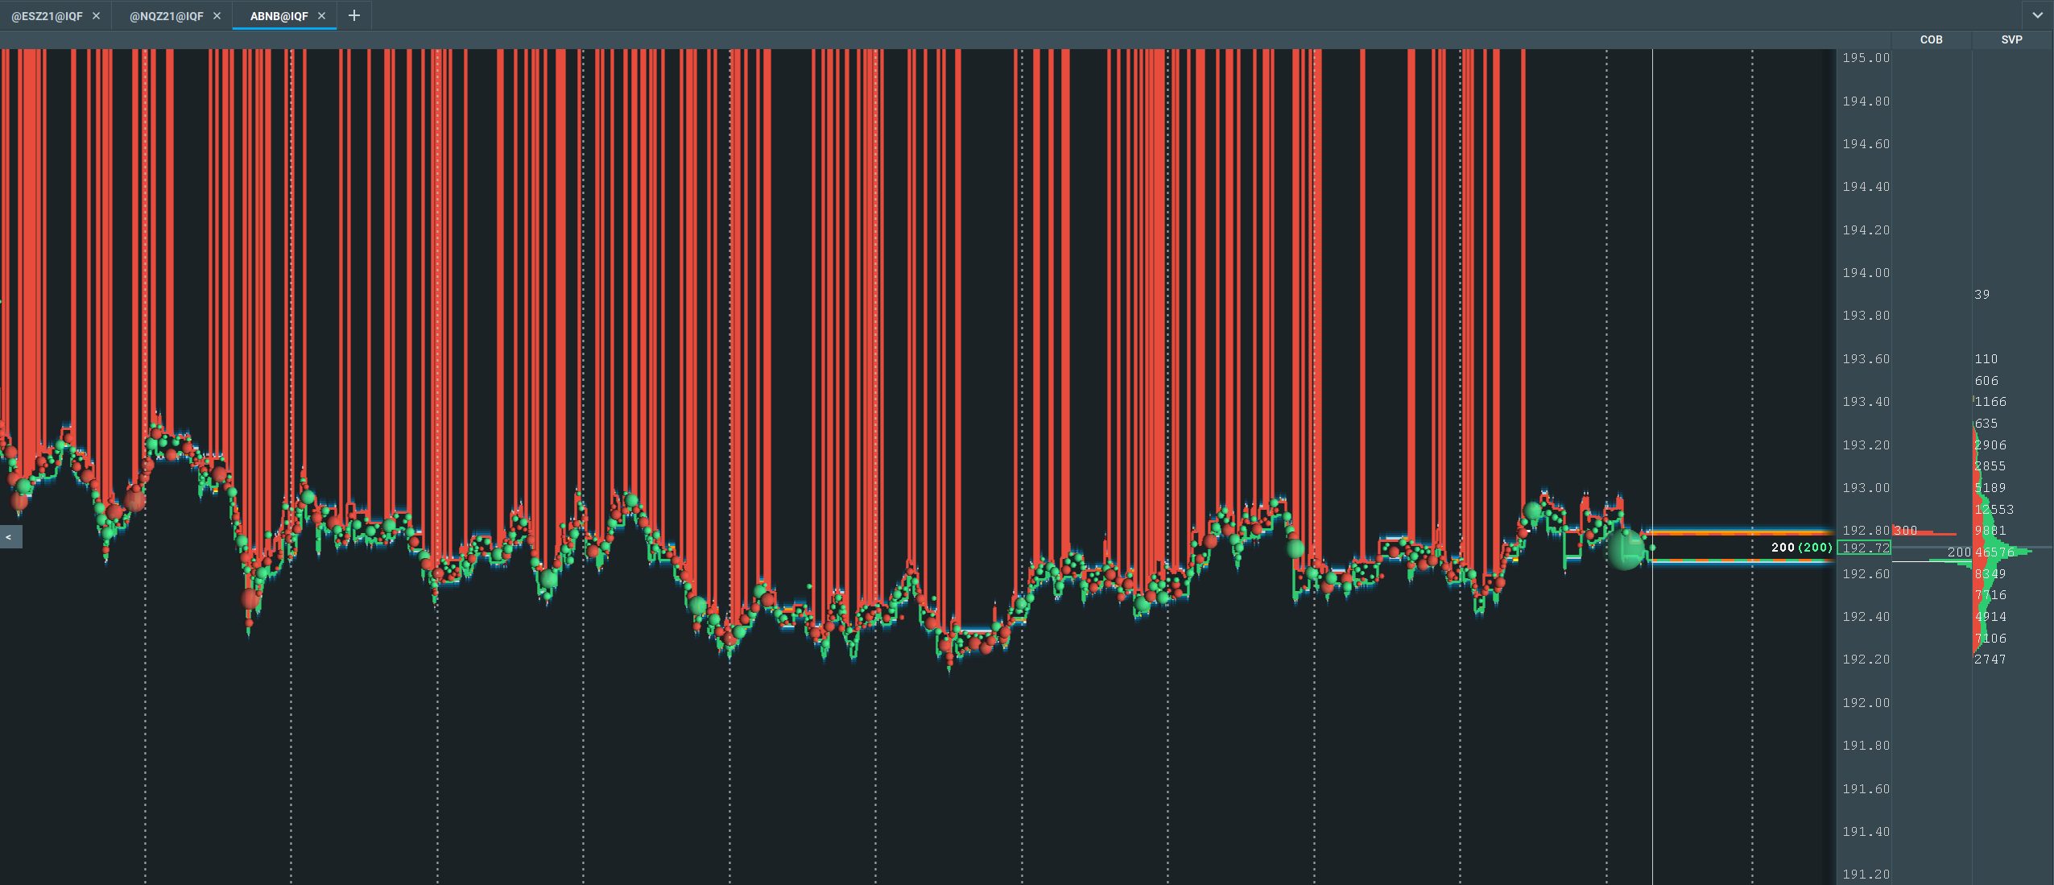Switch to the @ESZ21@IQF tab
The image size is (2054, 885).
48,16
